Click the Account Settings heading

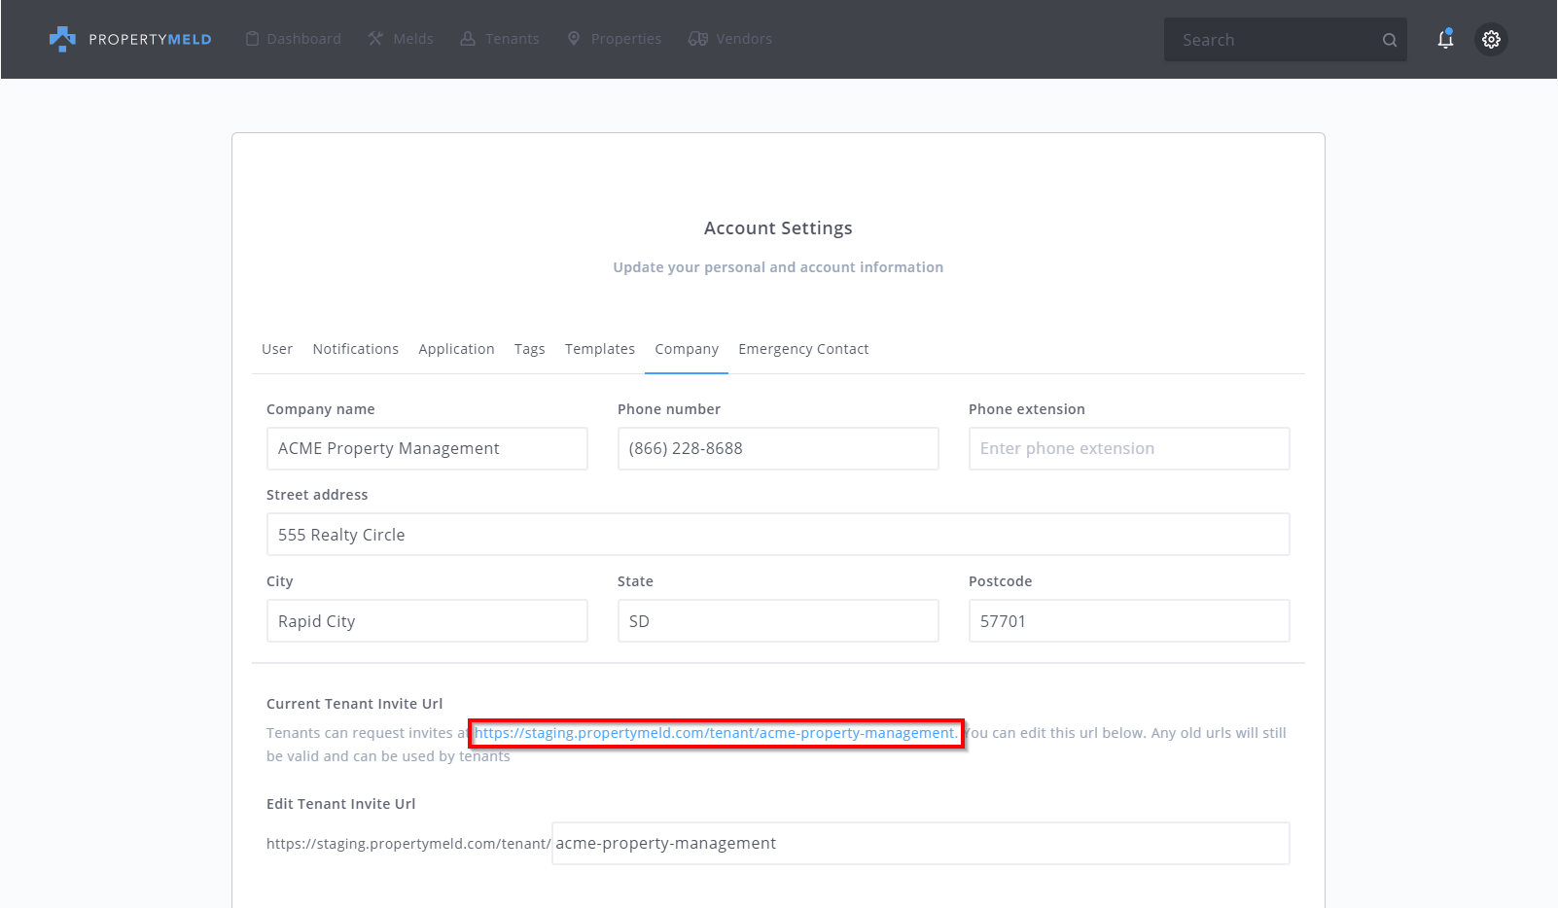(x=778, y=228)
